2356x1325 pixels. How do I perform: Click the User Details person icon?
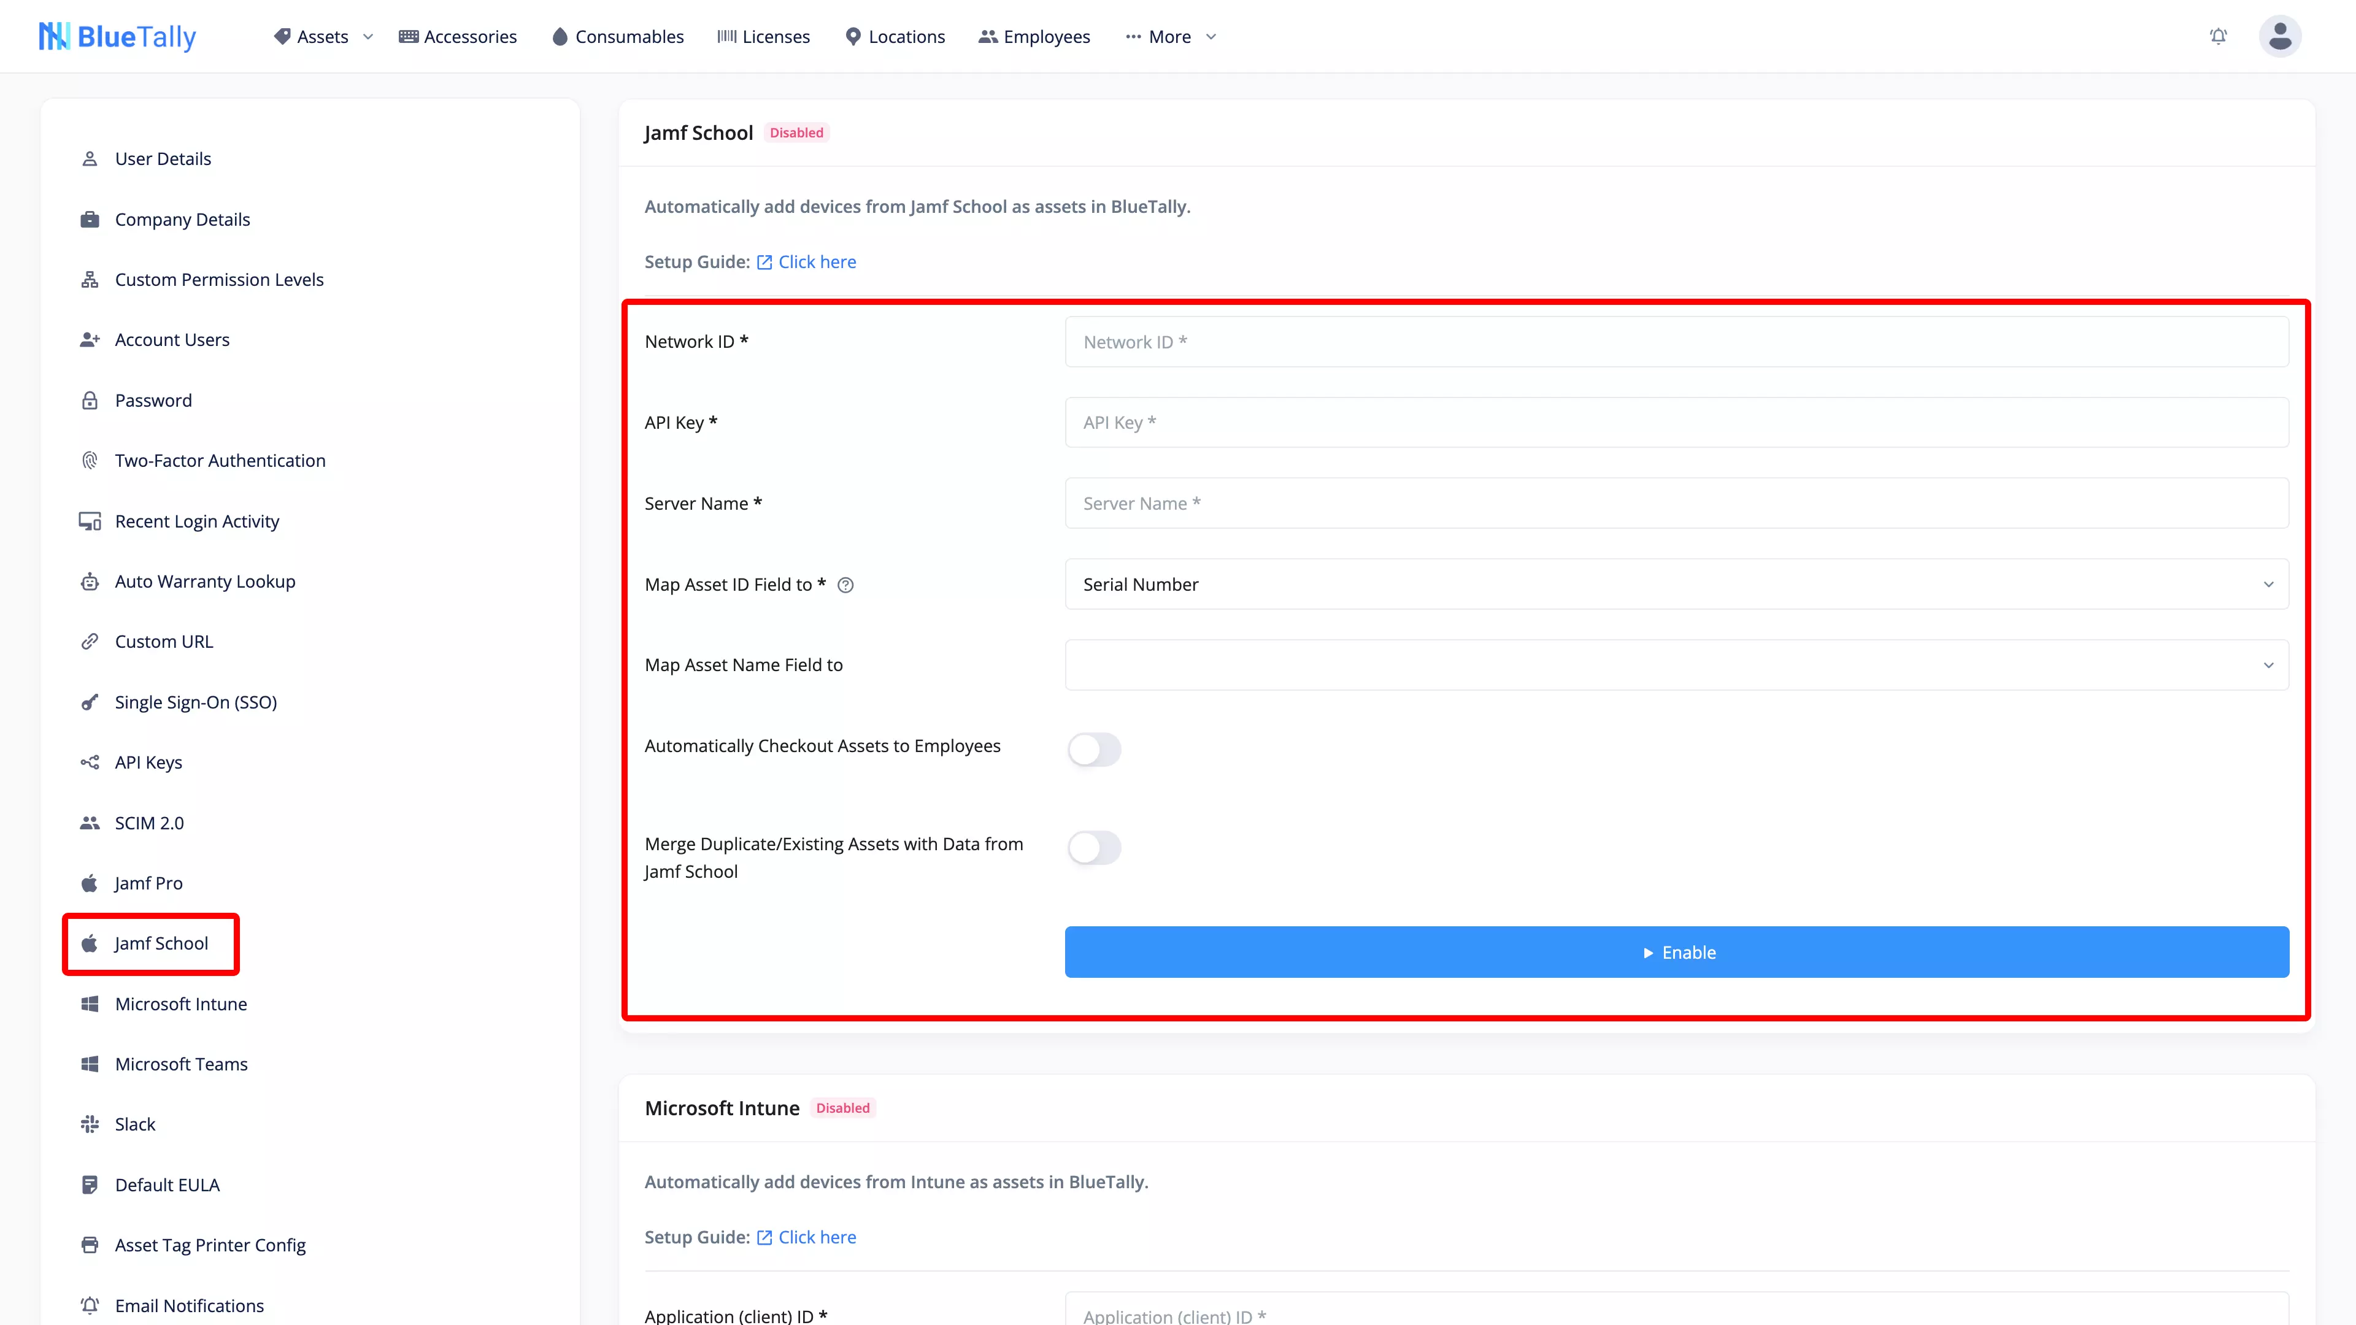pos(90,159)
